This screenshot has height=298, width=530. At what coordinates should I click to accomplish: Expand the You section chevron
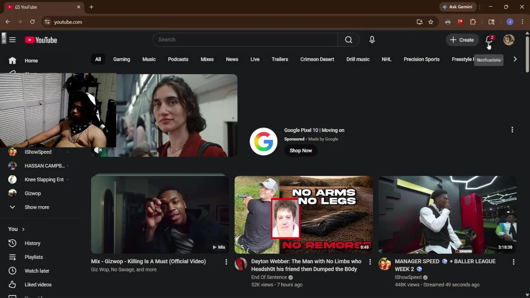pos(23,229)
